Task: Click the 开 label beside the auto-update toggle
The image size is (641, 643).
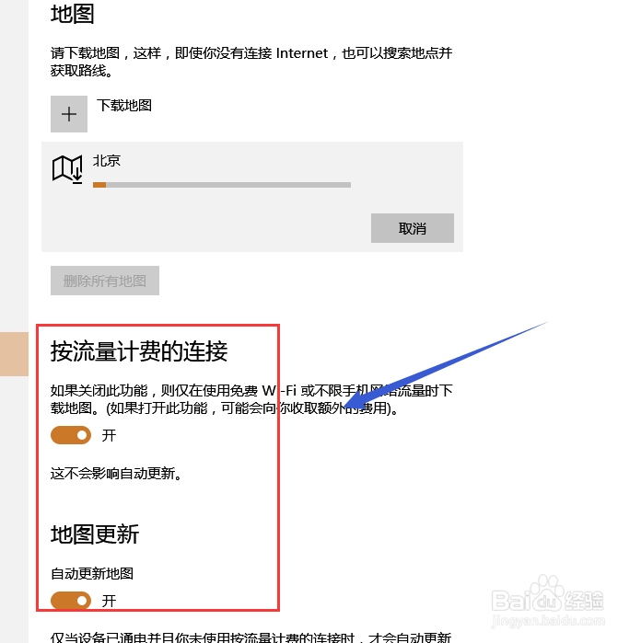Action: pos(109,602)
